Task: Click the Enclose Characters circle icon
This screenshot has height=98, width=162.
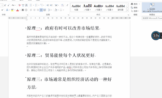Action: [26, 10]
